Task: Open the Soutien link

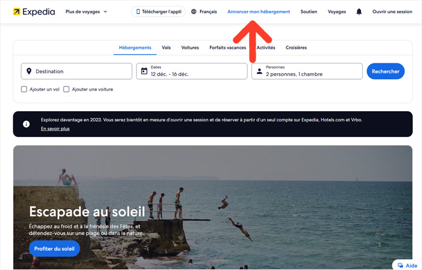Action: click(x=309, y=11)
